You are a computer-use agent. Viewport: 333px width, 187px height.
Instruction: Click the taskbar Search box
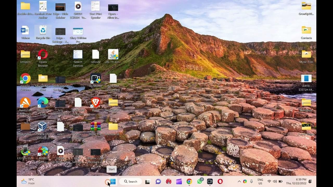click(131, 182)
